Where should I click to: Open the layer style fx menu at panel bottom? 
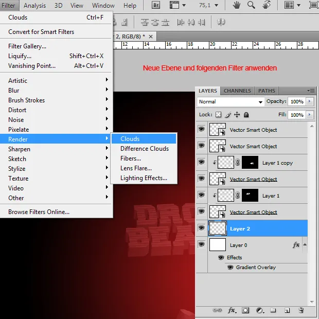pos(232,310)
